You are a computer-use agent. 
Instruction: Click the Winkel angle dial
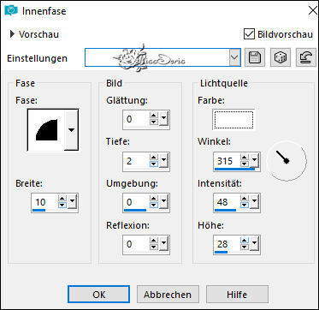[287, 161]
